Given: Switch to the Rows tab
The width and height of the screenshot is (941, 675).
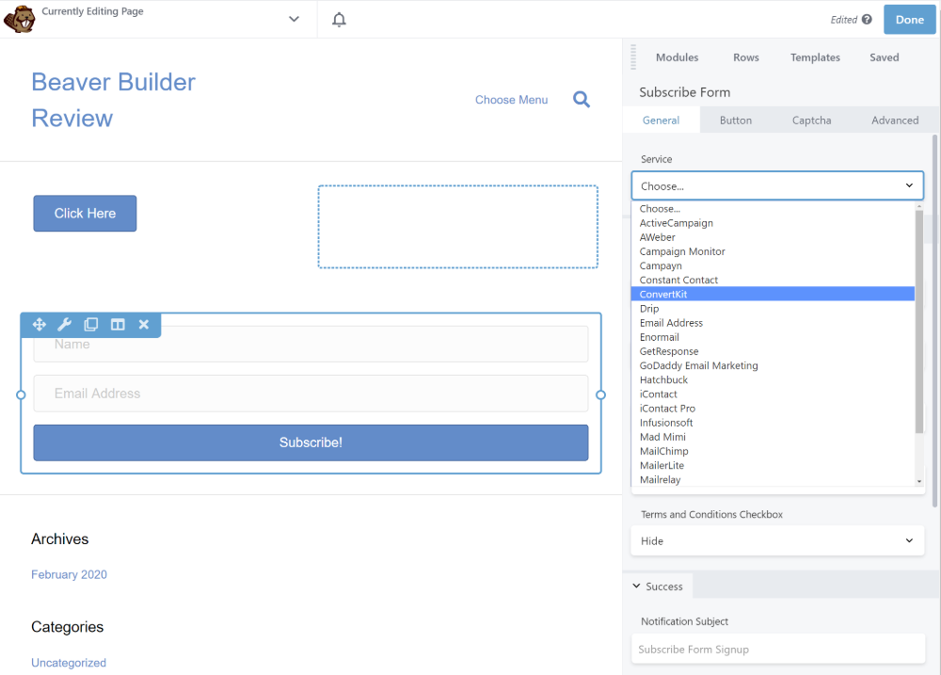Looking at the screenshot, I should (746, 57).
